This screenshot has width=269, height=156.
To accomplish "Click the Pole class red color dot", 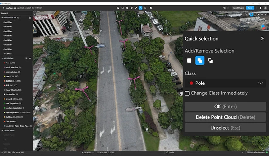I will click(4, 63).
